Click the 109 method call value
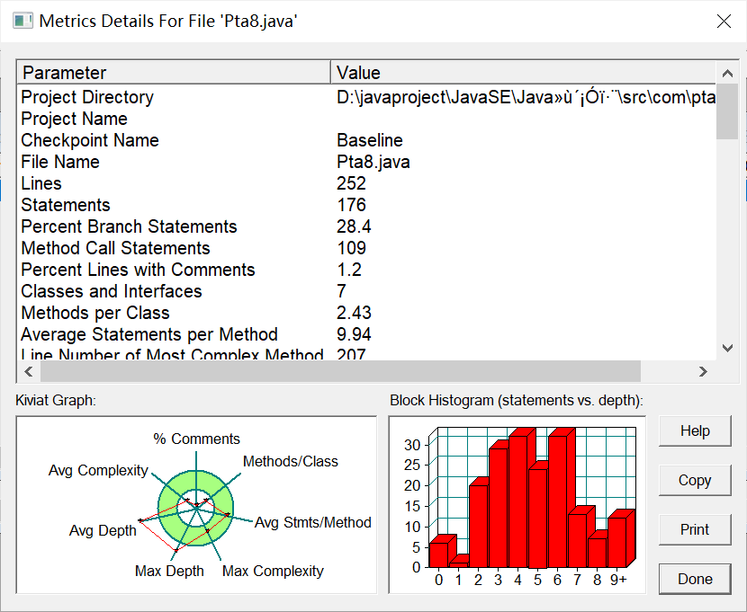The height and width of the screenshot is (612, 747). [351, 248]
